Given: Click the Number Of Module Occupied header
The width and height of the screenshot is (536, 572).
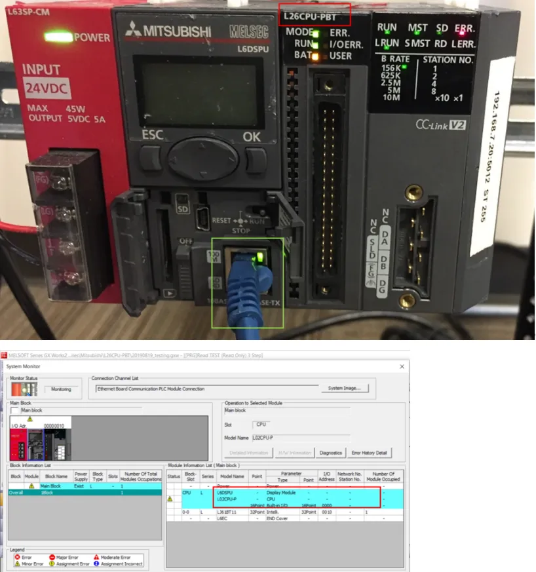Looking at the screenshot, I should (x=383, y=476).
